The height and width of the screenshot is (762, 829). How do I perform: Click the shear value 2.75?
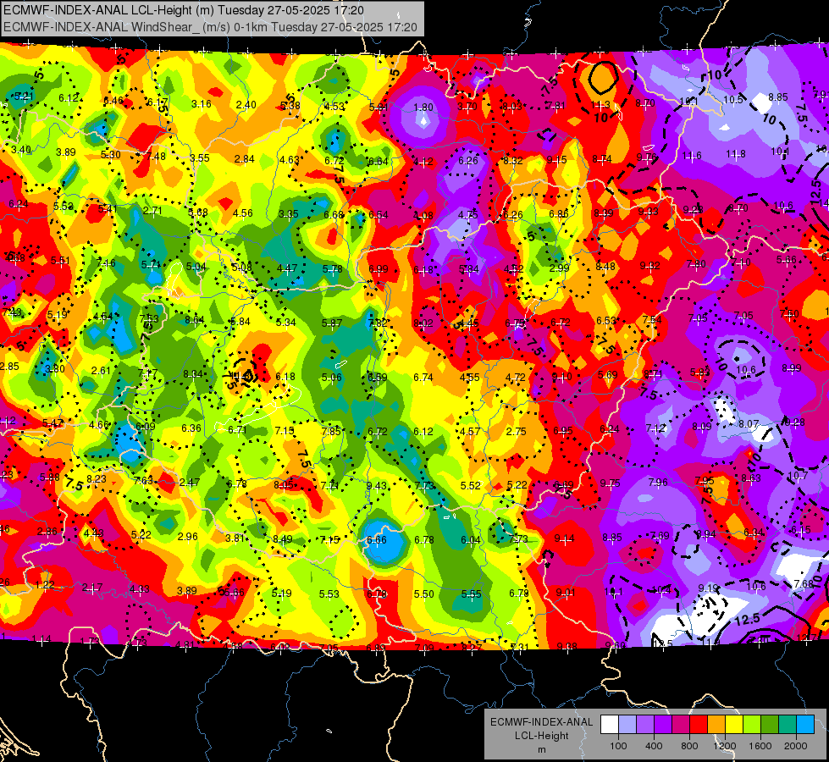[516, 432]
